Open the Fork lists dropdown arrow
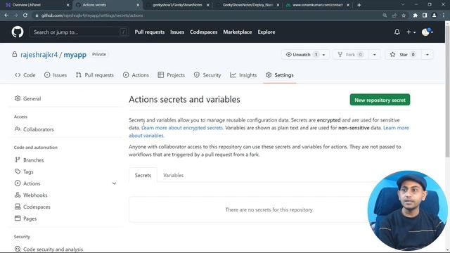 (x=374, y=55)
